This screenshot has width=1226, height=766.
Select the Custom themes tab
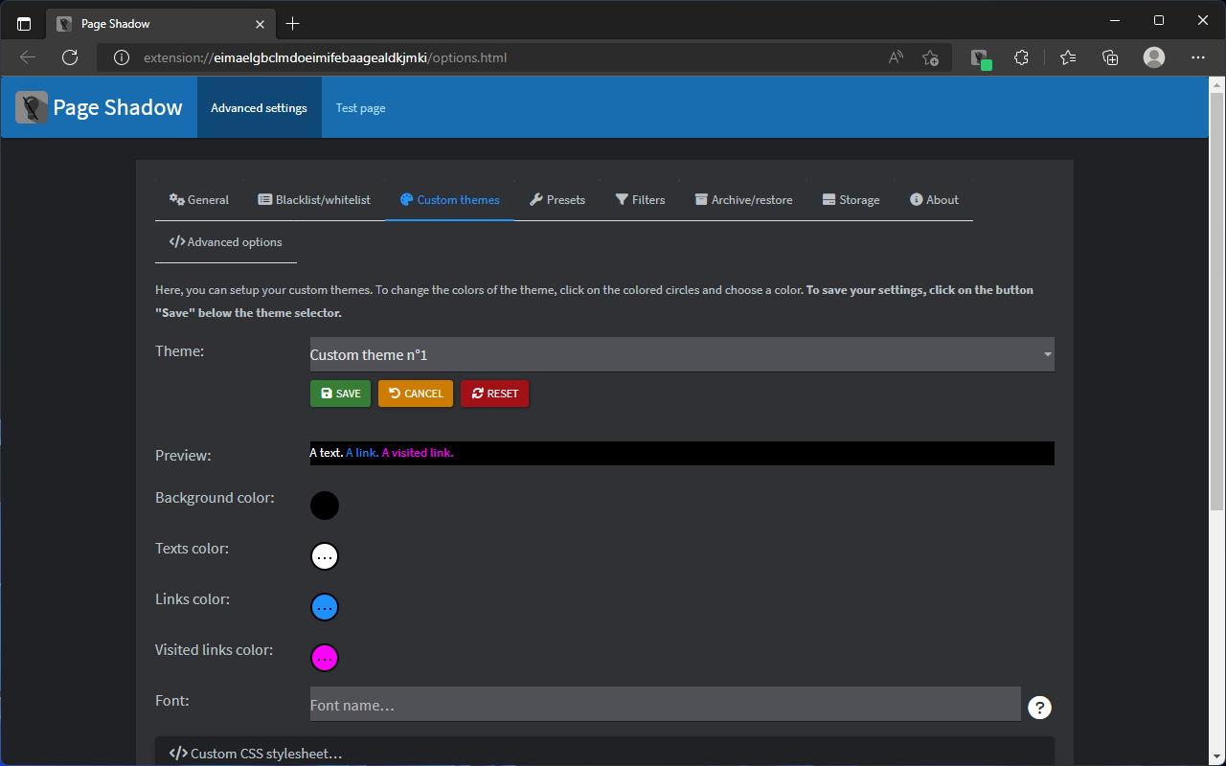point(450,200)
